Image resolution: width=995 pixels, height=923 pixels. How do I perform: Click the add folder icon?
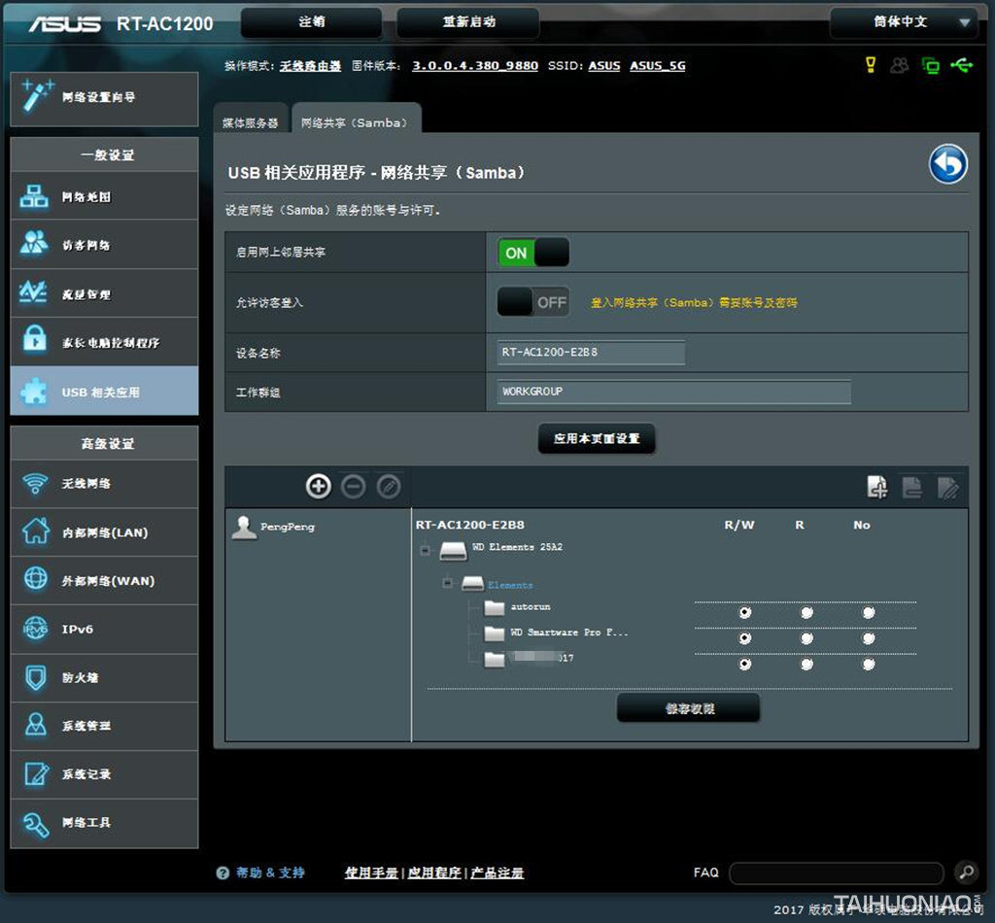pos(877,487)
